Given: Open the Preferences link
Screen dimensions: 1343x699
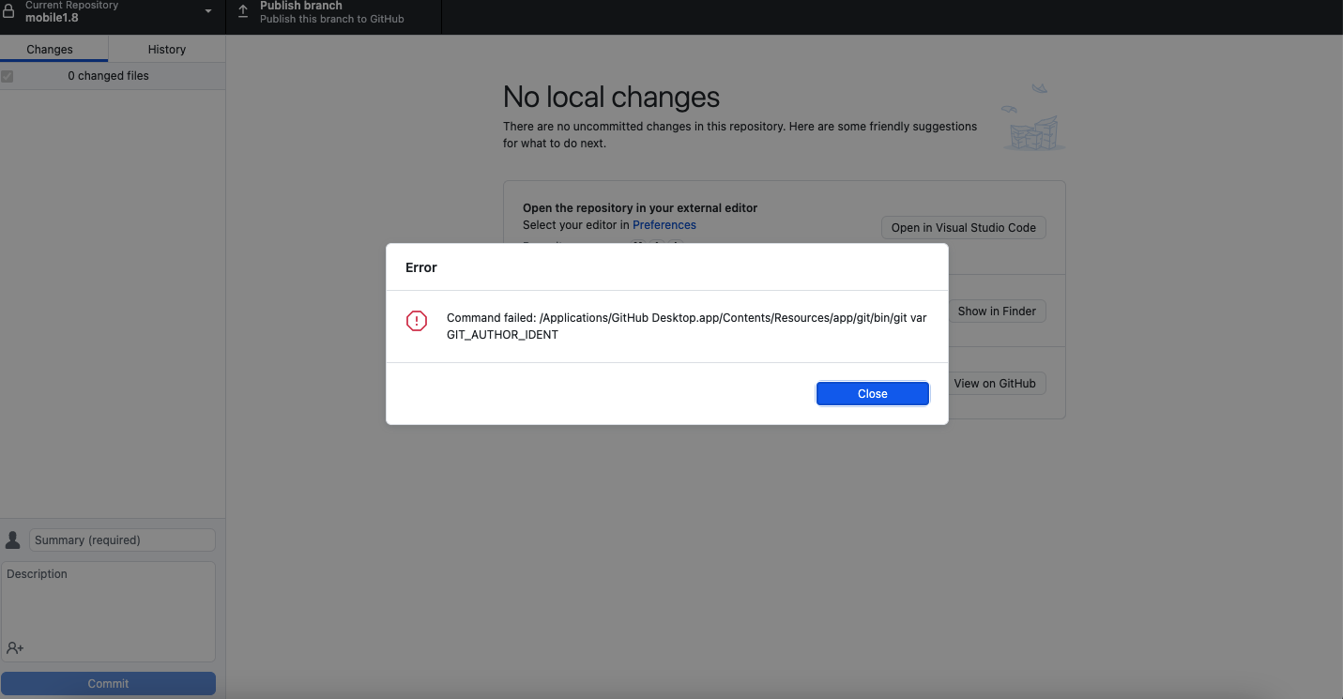Looking at the screenshot, I should pyautogui.click(x=664, y=224).
